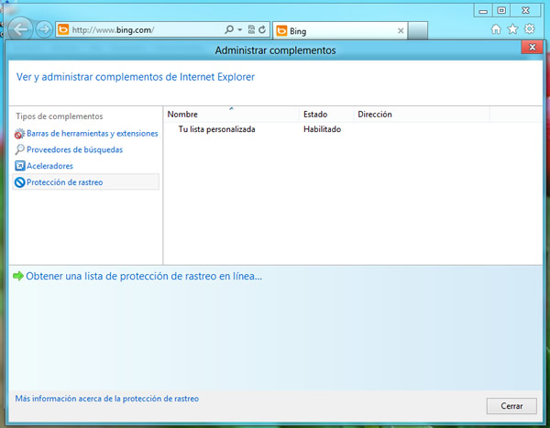Click the green arrow icon beside Obtener
This screenshot has width=550, height=428.
point(18,276)
